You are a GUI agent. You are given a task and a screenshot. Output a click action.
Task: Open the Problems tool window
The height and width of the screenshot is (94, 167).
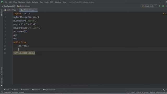coord(25,90)
